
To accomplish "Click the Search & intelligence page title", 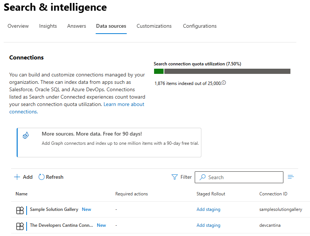I will 55,7.
